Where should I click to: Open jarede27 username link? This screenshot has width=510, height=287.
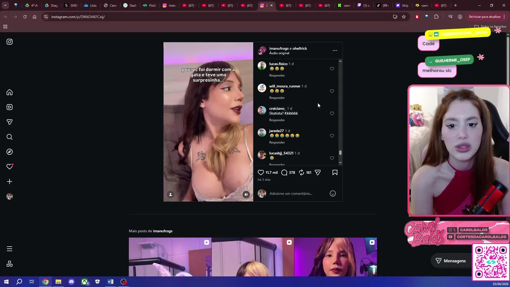[x=276, y=131]
